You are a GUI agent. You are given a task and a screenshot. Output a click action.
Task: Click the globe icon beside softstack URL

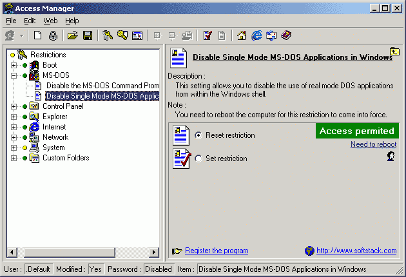click(x=309, y=251)
